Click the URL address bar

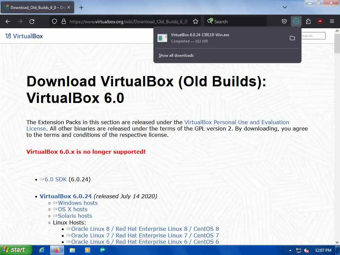[128, 22]
